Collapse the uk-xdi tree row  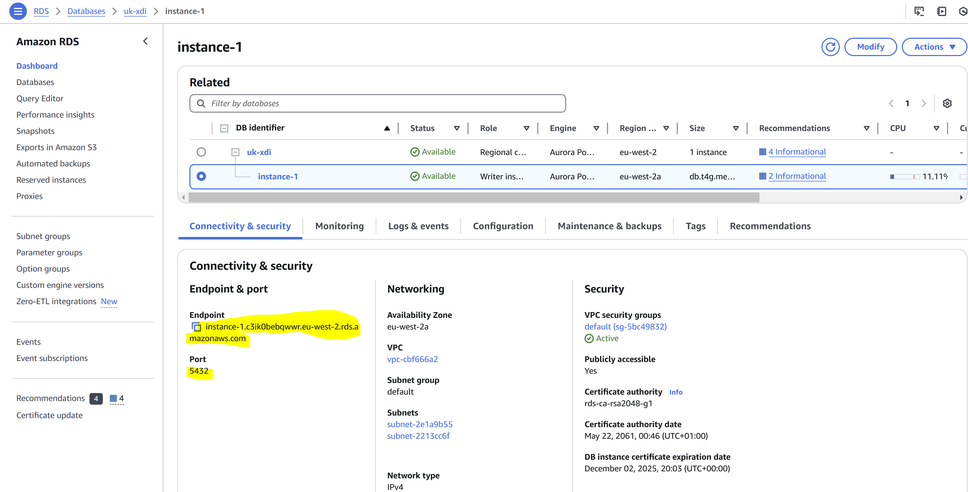click(x=235, y=152)
